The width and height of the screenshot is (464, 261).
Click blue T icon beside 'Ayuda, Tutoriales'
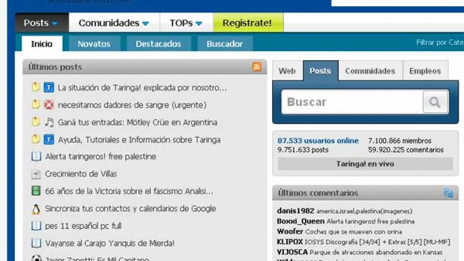(x=49, y=139)
